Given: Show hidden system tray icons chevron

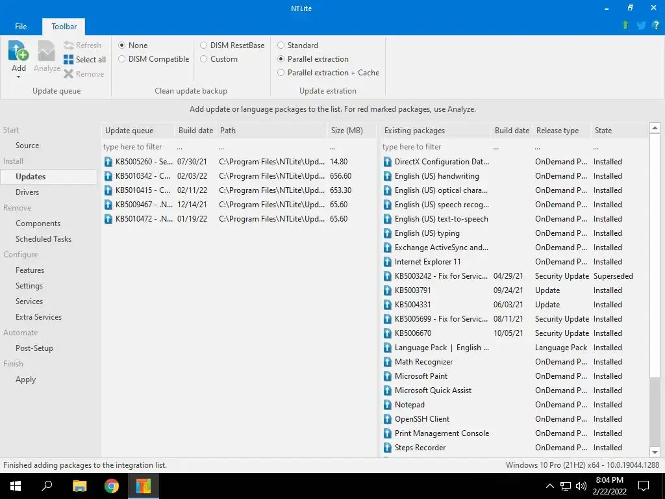Looking at the screenshot, I should click(549, 486).
